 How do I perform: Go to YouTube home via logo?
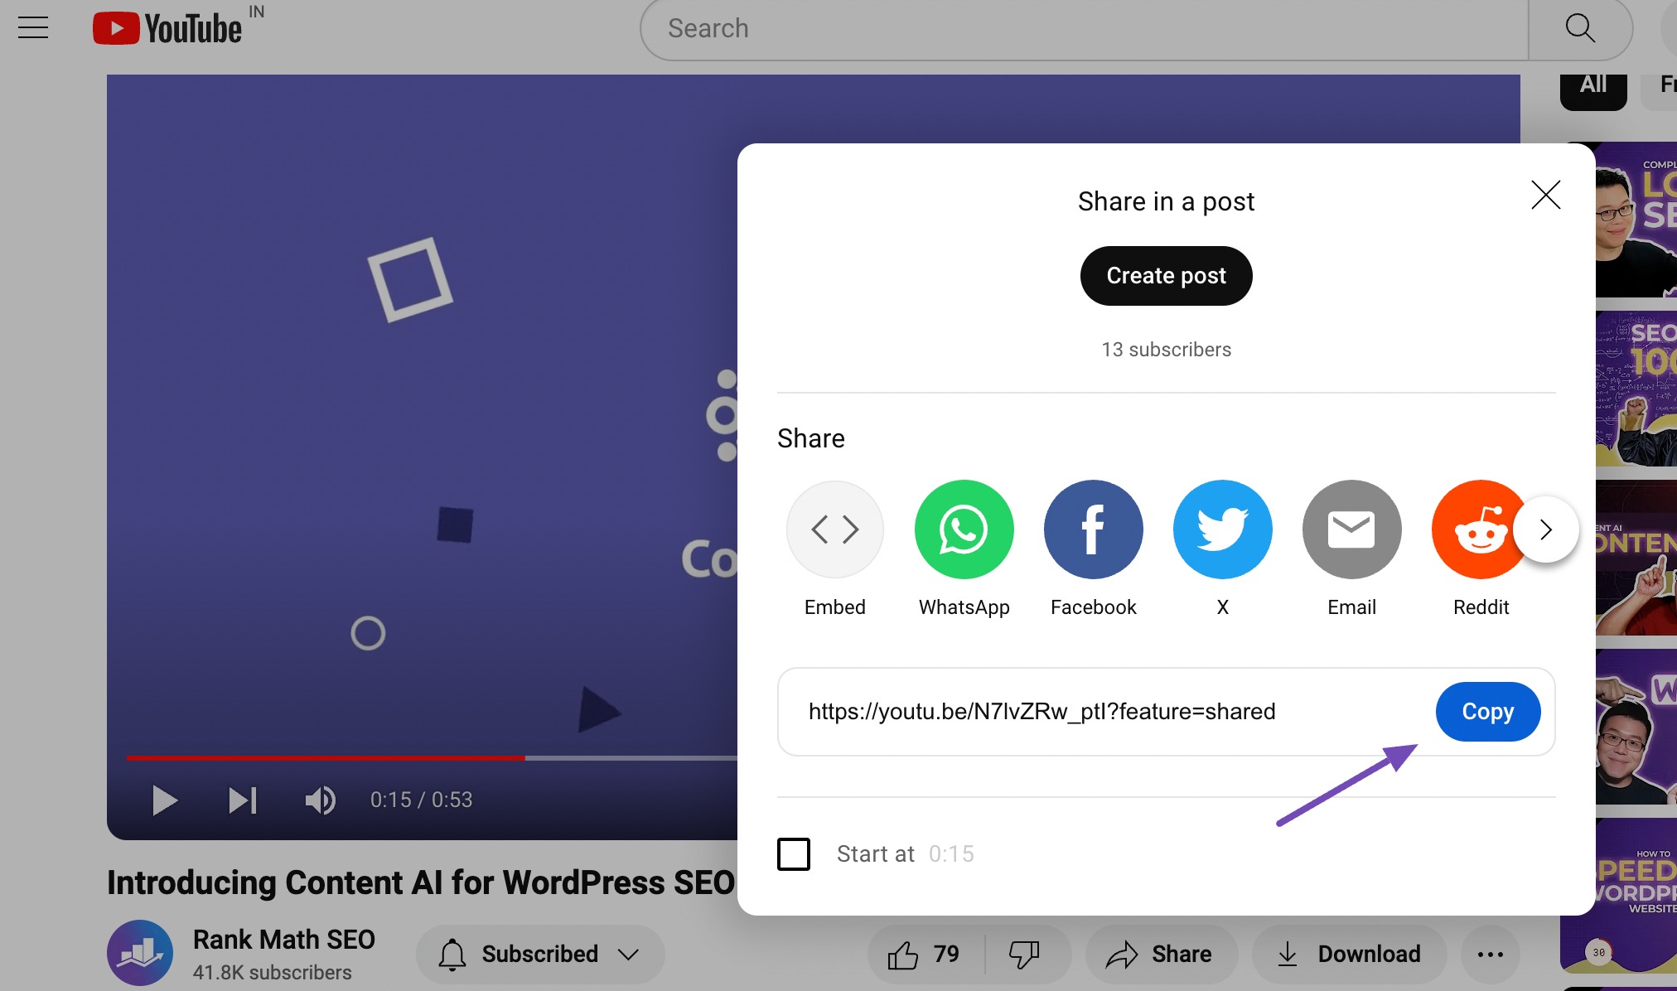pos(167,28)
